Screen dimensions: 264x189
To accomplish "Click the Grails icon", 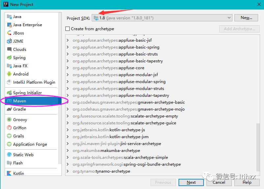I will pos(9,136).
